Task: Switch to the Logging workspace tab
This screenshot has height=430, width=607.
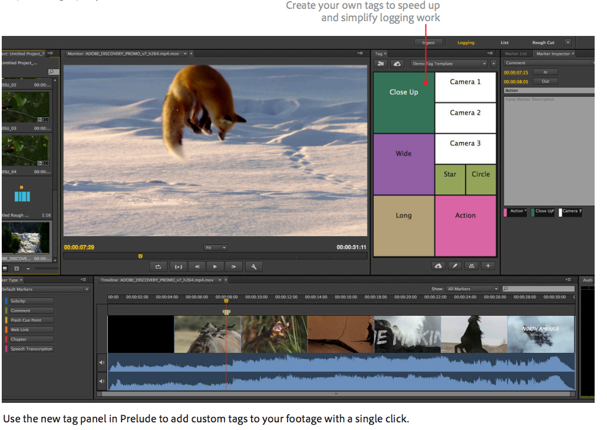Action: [x=466, y=42]
